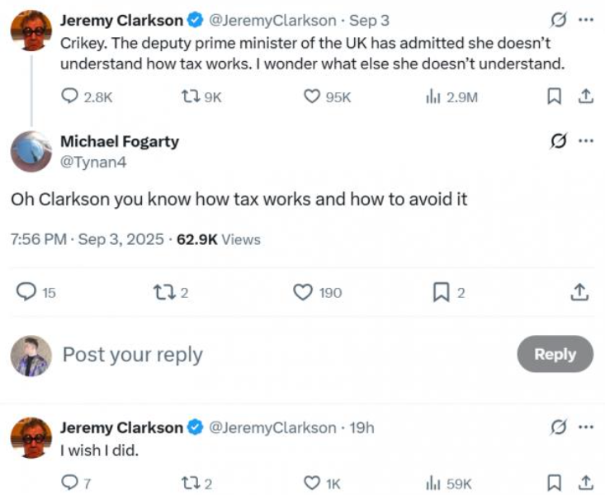The width and height of the screenshot is (605, 495).
Task: Open replies on Michael Fogarty's tweet
Action: 27,292
